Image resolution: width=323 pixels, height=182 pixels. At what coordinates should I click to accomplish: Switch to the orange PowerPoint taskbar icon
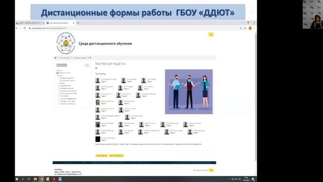(x=48, y=179)
